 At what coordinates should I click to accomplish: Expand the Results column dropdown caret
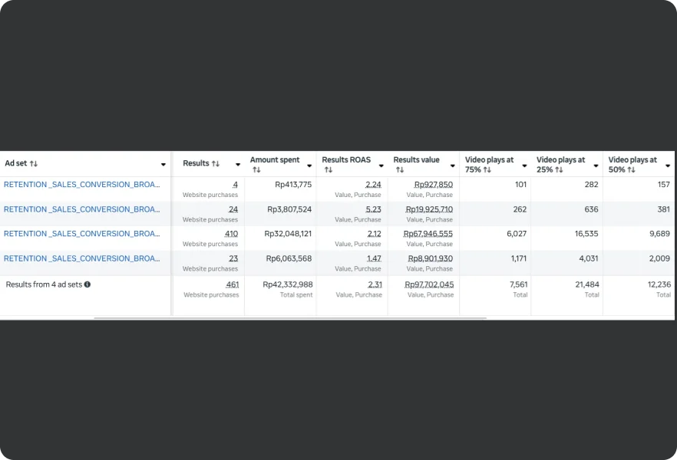click(x=238, y=165)
